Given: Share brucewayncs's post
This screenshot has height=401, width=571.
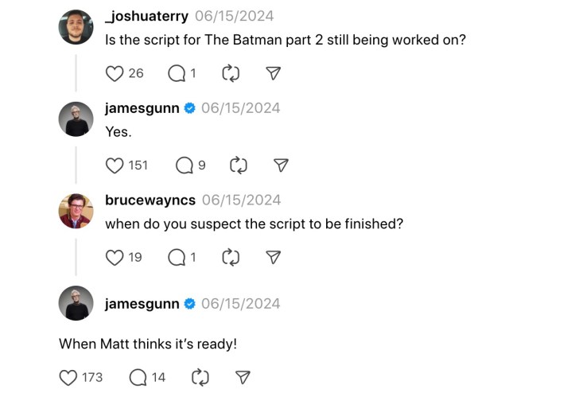Looking at the screenshot, I should (273, 257).
